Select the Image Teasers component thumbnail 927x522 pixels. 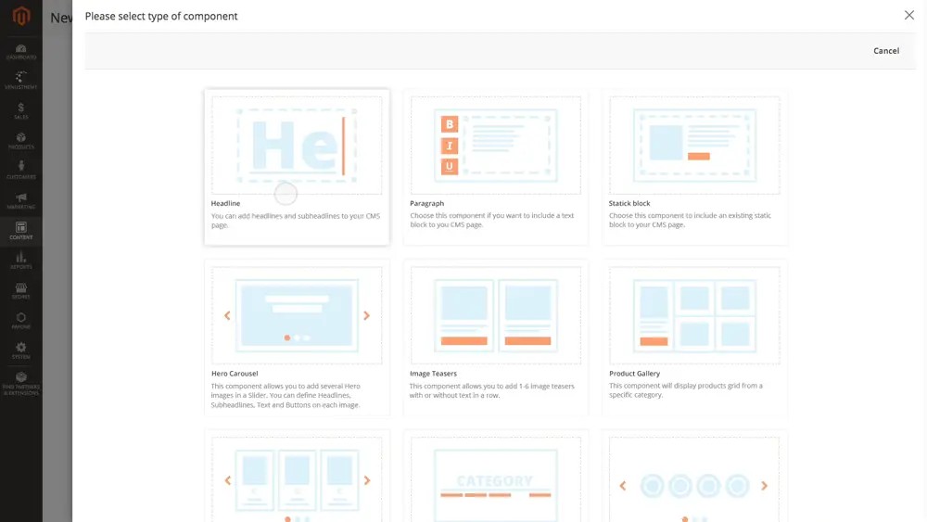tap(495, 315)
